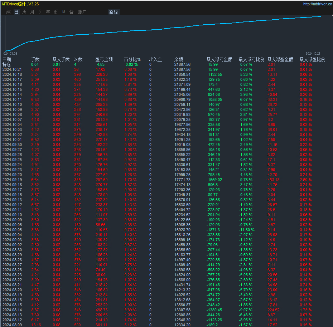Image resolution: width=333 pixels, height=327 pixels.
Task: Open the 季 quarterly tab
Action: click(x=40, y=12)
